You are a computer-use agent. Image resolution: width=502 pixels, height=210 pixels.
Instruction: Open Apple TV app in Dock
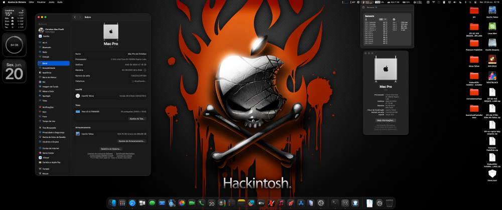coord(261,203)
